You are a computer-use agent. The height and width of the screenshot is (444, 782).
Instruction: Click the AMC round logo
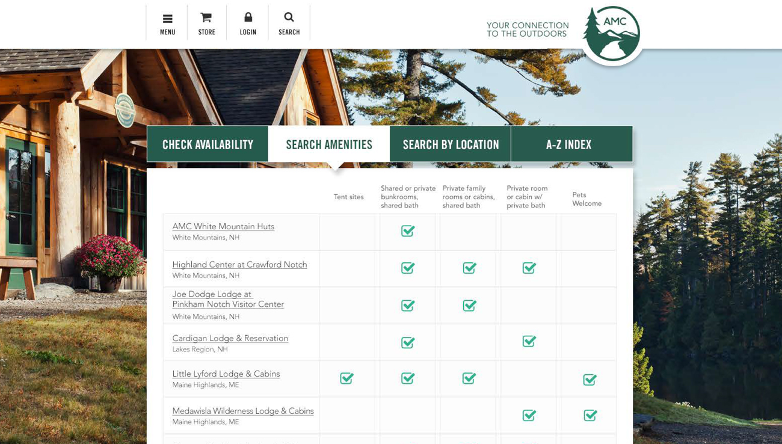(x=612, y=34)
